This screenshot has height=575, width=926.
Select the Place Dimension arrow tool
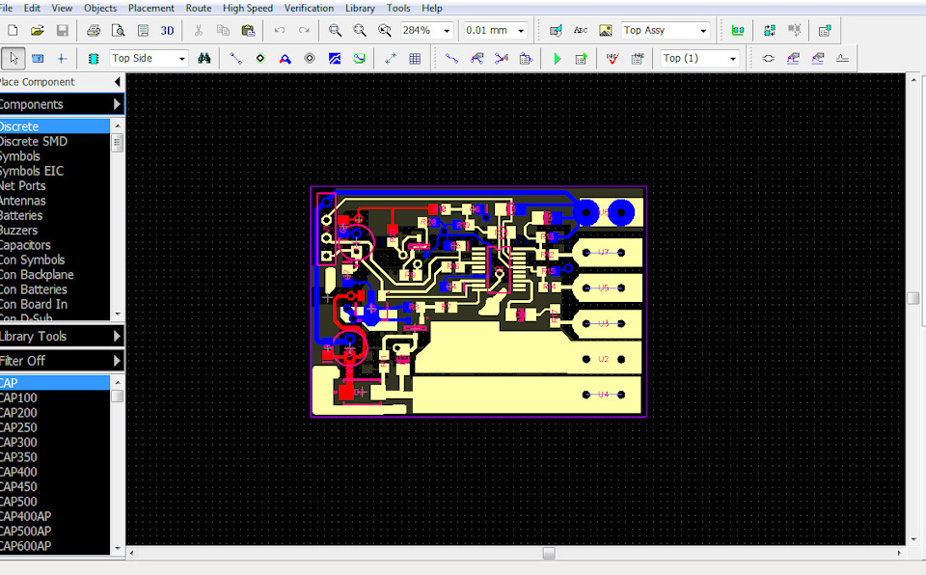tap(391, 59)
